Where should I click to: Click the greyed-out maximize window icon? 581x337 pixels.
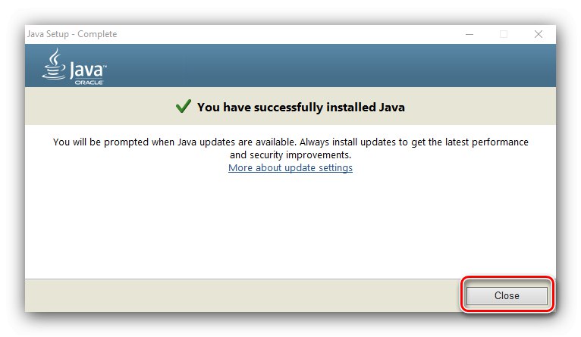504,34
